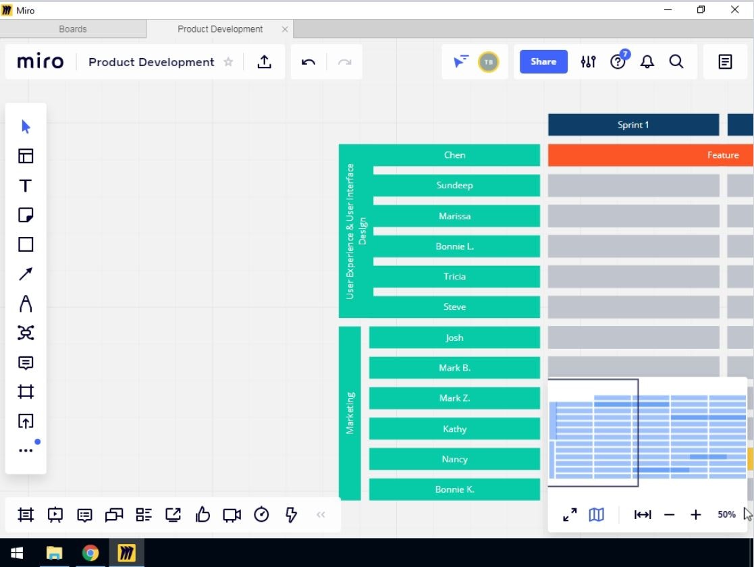Viewport: 754px width, 567px height.
Task: Open the frames panel in bottom toolbar
Action: point(26,514)
